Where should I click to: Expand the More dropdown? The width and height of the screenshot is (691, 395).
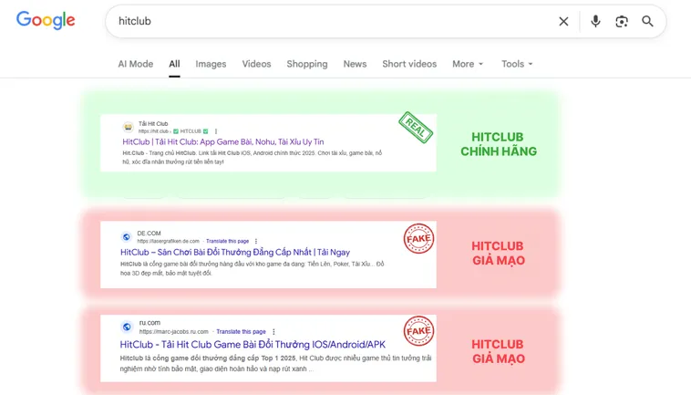coord(468,64)
